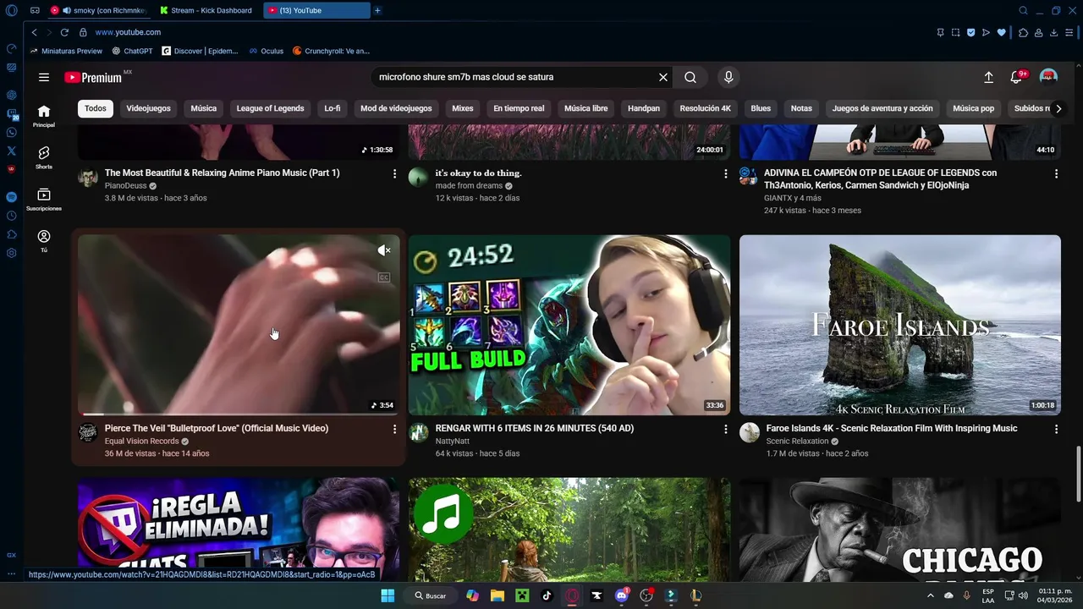Screen dimensions: 1083x609
Task: Unmute the Pierce The Veil preview
Action: click(x=384, y=250)
